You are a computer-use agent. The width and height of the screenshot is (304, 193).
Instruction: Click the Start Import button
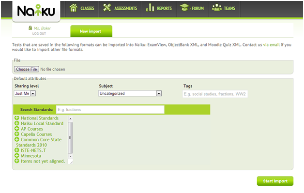[275, 181]
